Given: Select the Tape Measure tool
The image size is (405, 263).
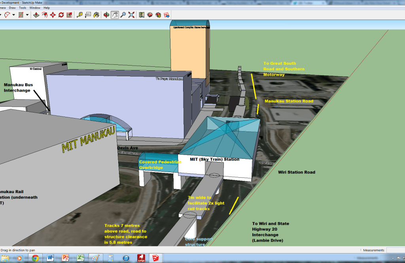Looking at the screenshot, I should point(80,15).
